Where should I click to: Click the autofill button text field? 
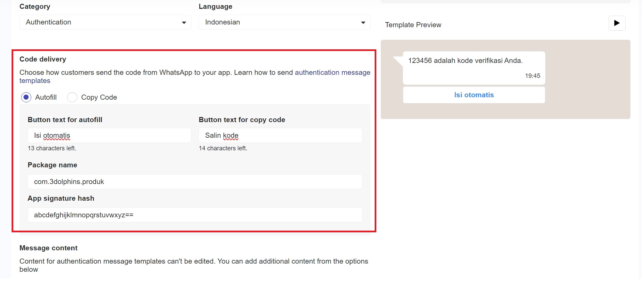tap(109, 135)
